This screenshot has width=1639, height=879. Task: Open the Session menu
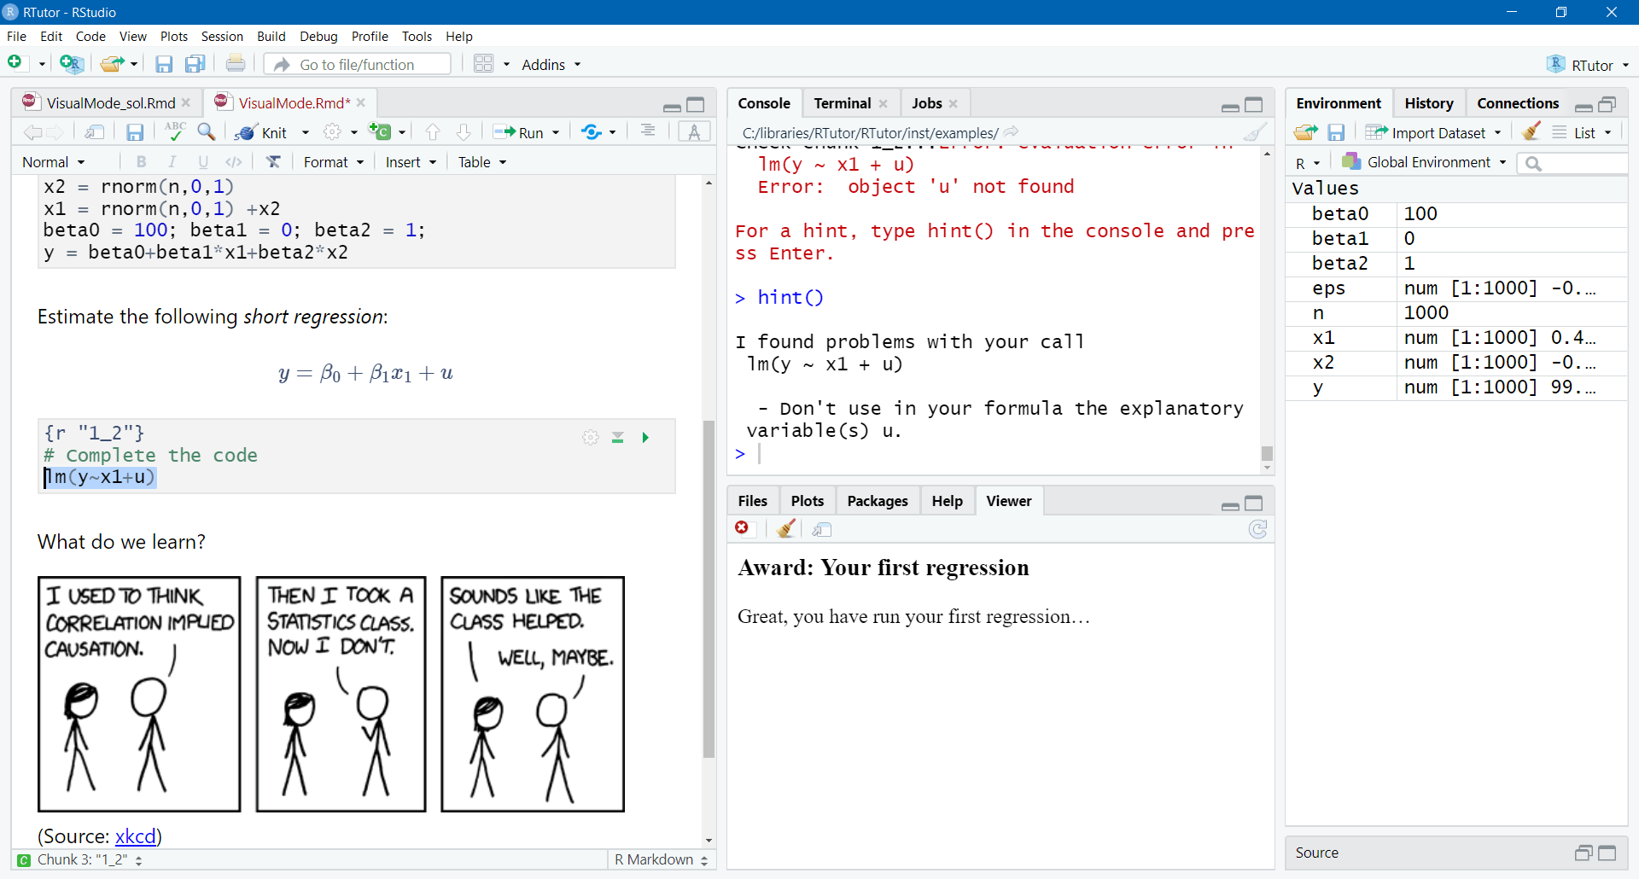(x=222, y=36)
